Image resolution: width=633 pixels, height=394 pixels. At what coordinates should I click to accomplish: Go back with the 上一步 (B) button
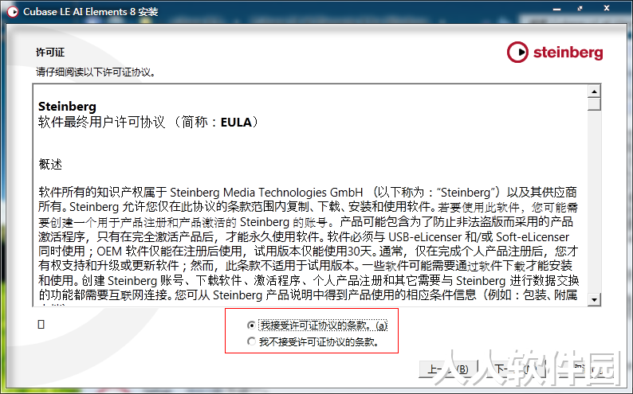point(448,369)
